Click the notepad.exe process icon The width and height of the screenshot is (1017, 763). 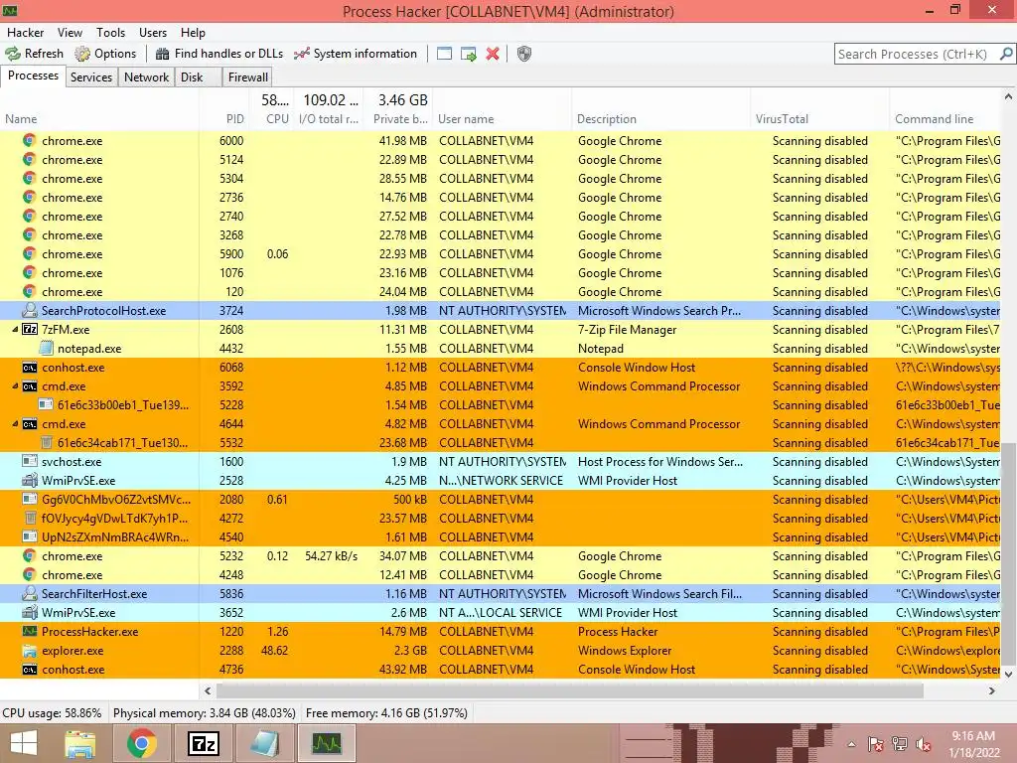46,349
